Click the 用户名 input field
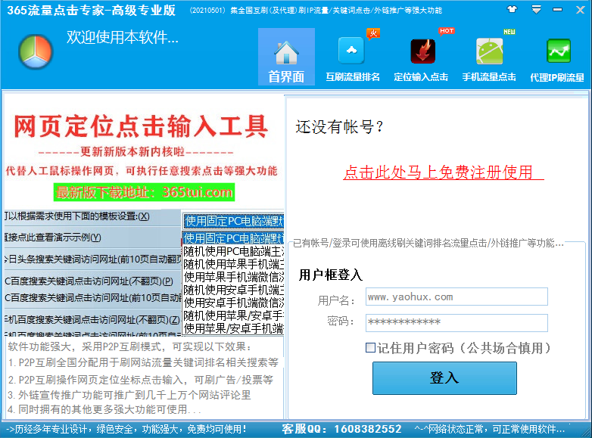 click(x=456, y=297)
